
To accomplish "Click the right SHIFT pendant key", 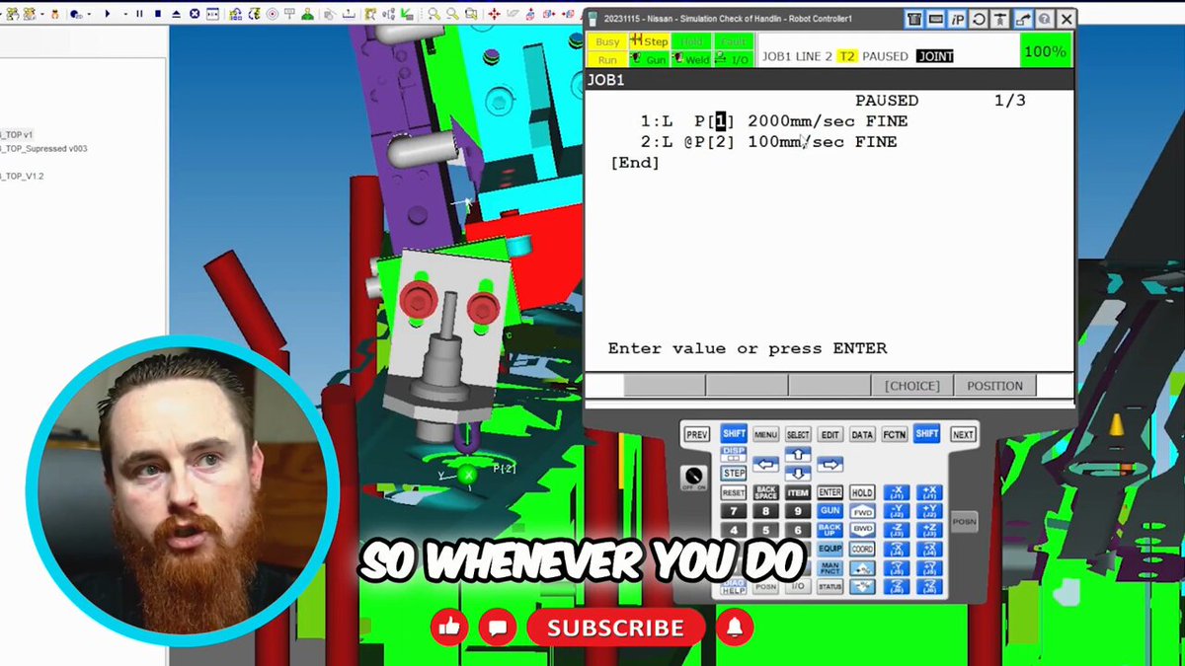I will coord(926,433).
